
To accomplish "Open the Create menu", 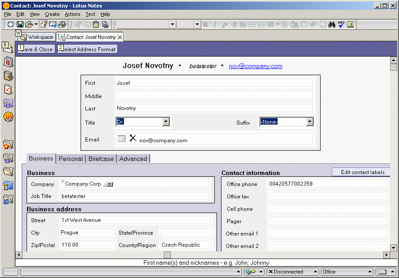I will click(52, 14).
